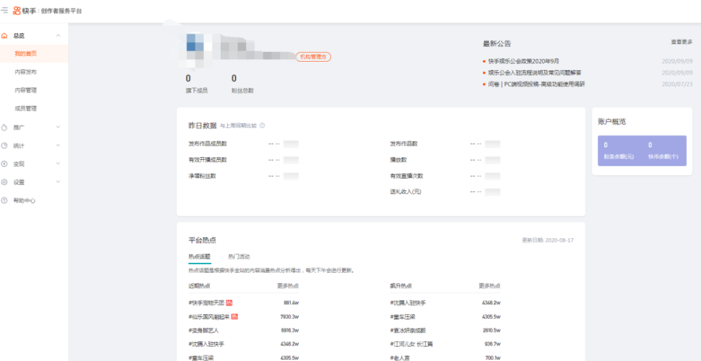The height and width of the screenshot is (361, 701).
Task: Click the 发布作品数 metric label
Action: (x=404, y=144)
